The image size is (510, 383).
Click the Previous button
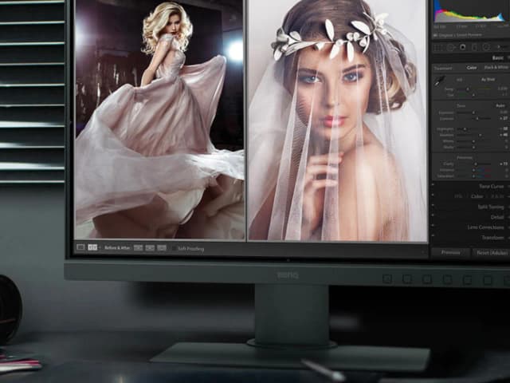450,252
